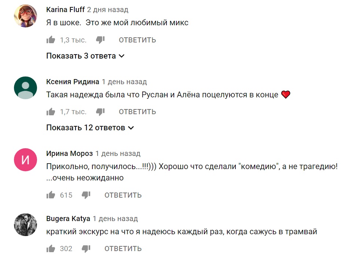This screenshot has height=254, width=352.
Task: Open Ирина Мороз's pink letter avatar
Action: (x=25, y=160)
